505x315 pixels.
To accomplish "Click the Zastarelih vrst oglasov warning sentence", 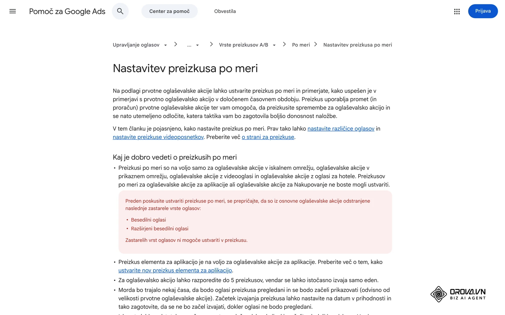I will pyautogui.click(x=187, y=240).
